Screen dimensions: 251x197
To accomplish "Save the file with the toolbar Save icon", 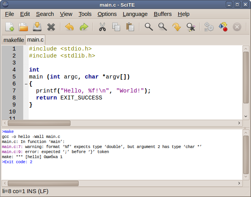I will click(x=37, y=27).
